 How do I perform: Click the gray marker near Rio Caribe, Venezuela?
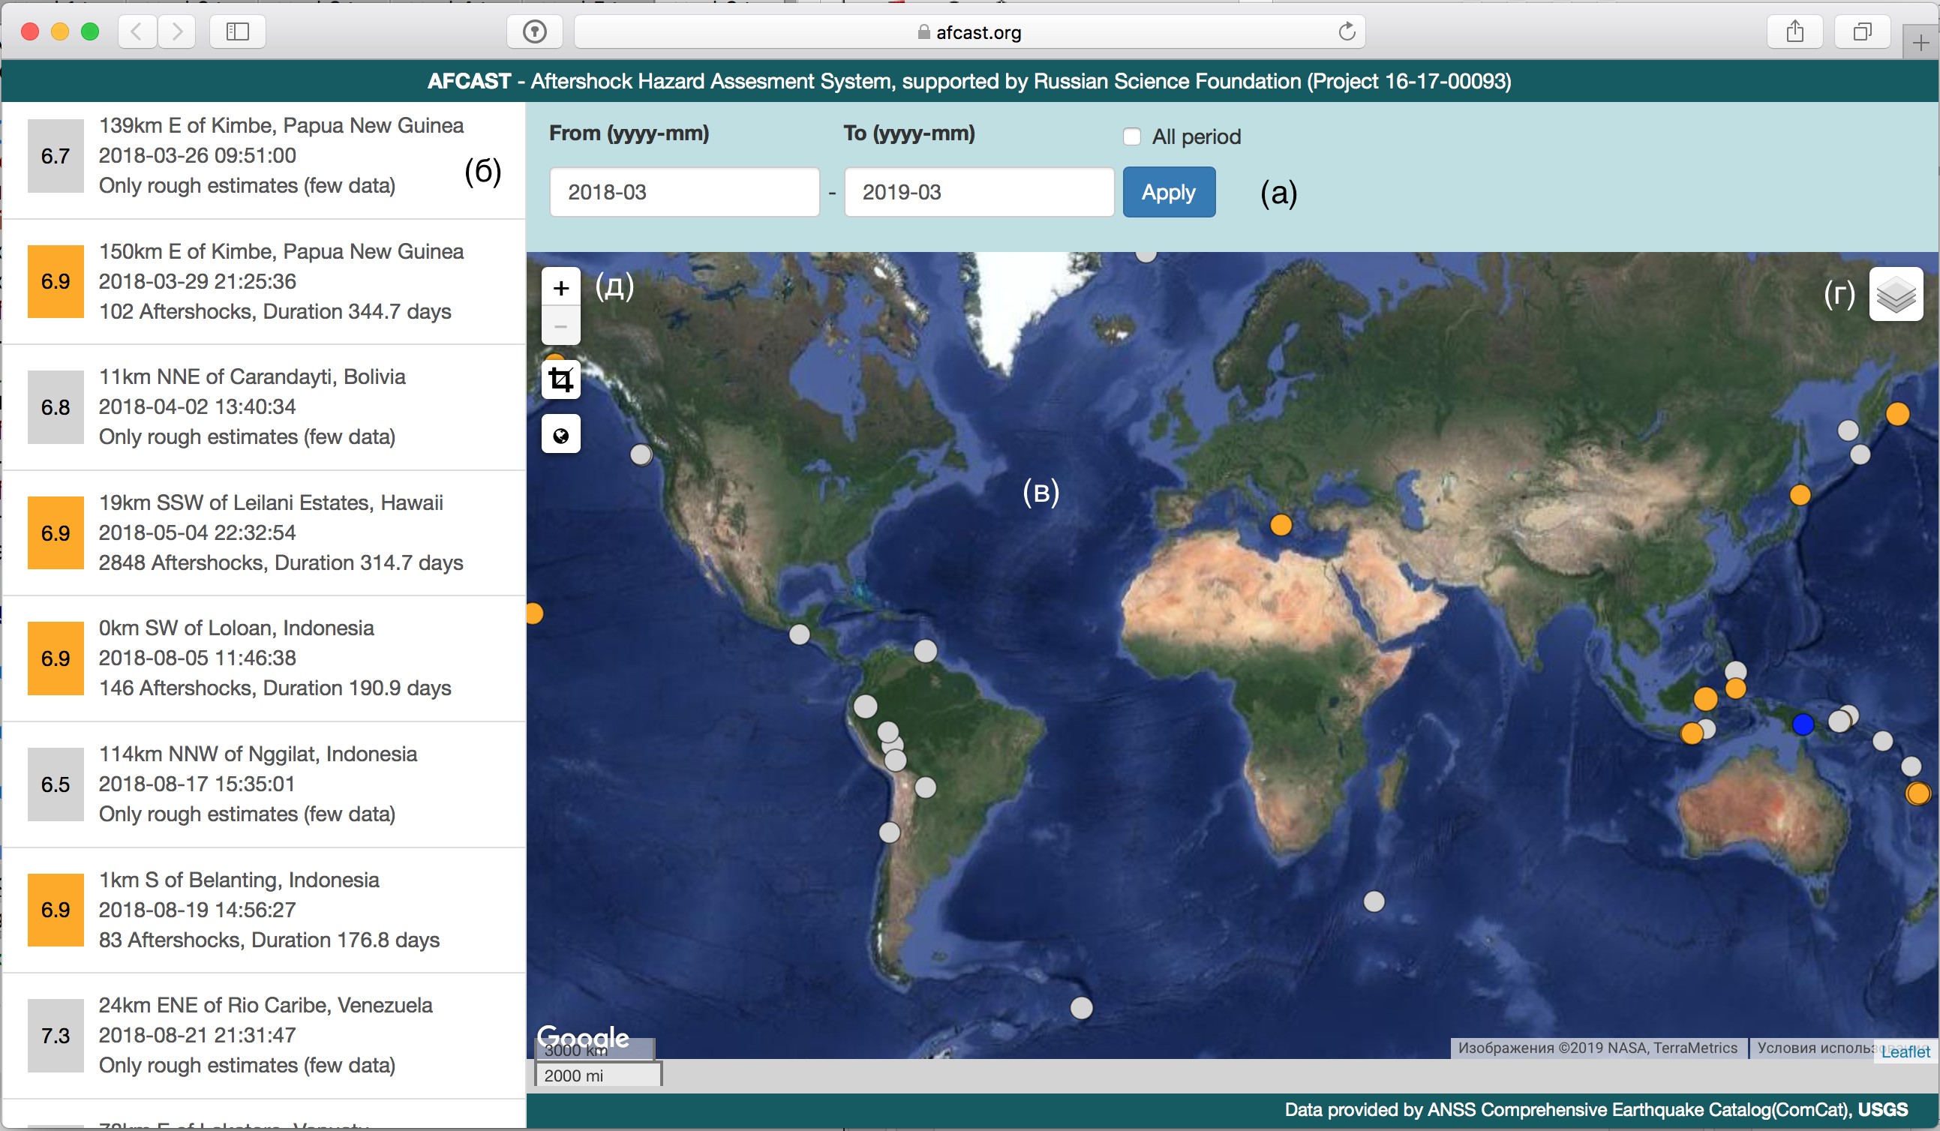(x=925, y=651)
